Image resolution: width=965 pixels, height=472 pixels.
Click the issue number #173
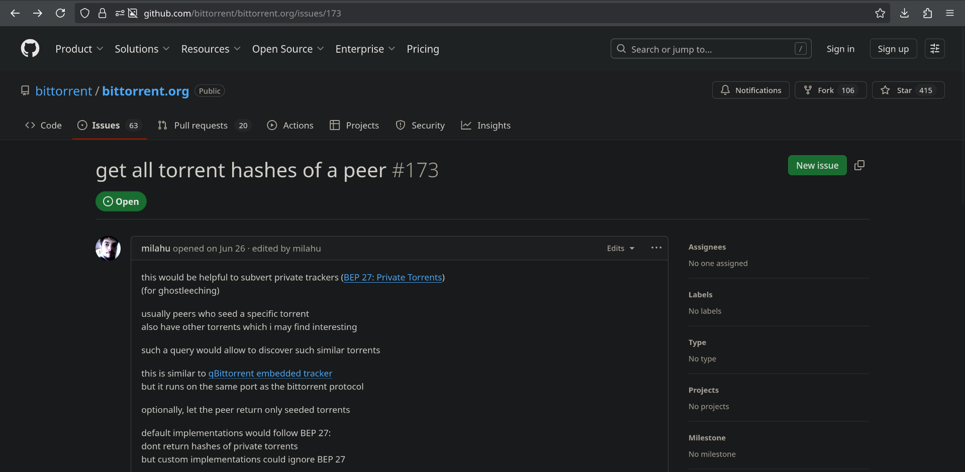(415, 170)
